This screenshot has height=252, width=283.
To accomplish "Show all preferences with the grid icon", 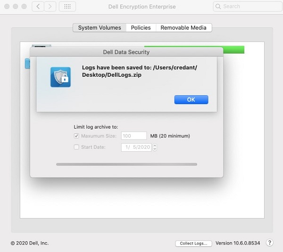I will click(x=67, y=7).
